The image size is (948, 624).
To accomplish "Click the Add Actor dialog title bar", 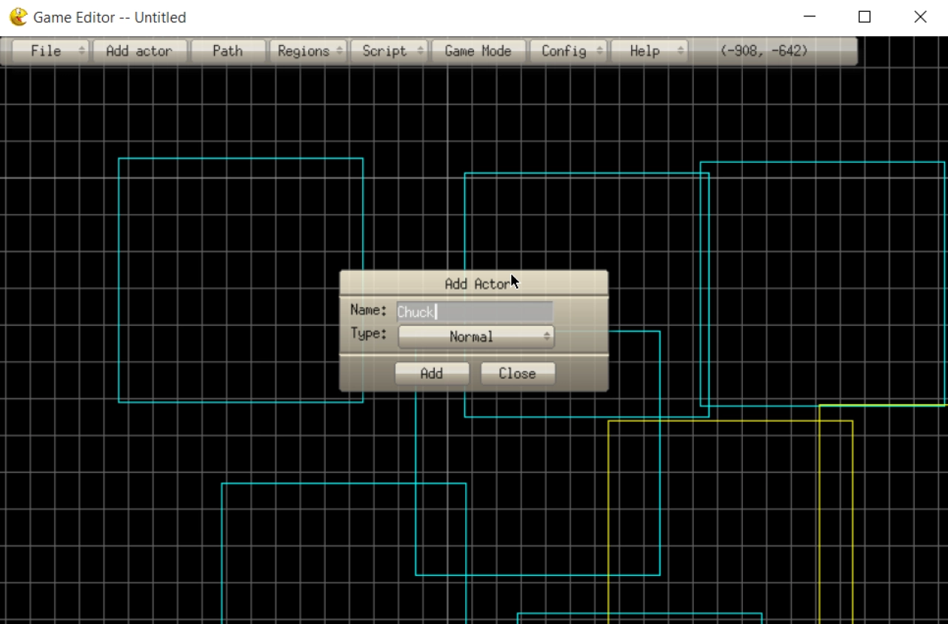I will coord(474,284).
